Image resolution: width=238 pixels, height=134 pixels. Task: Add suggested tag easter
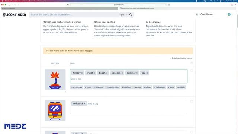pyautogui.click(x=137, y=87)
